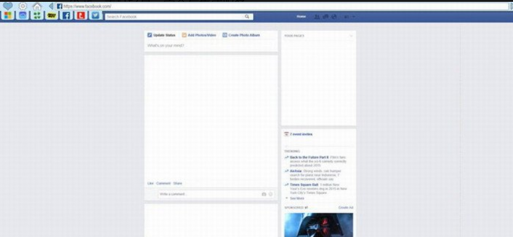Open notifications globe icon in Facebook header

click(334, 17)
